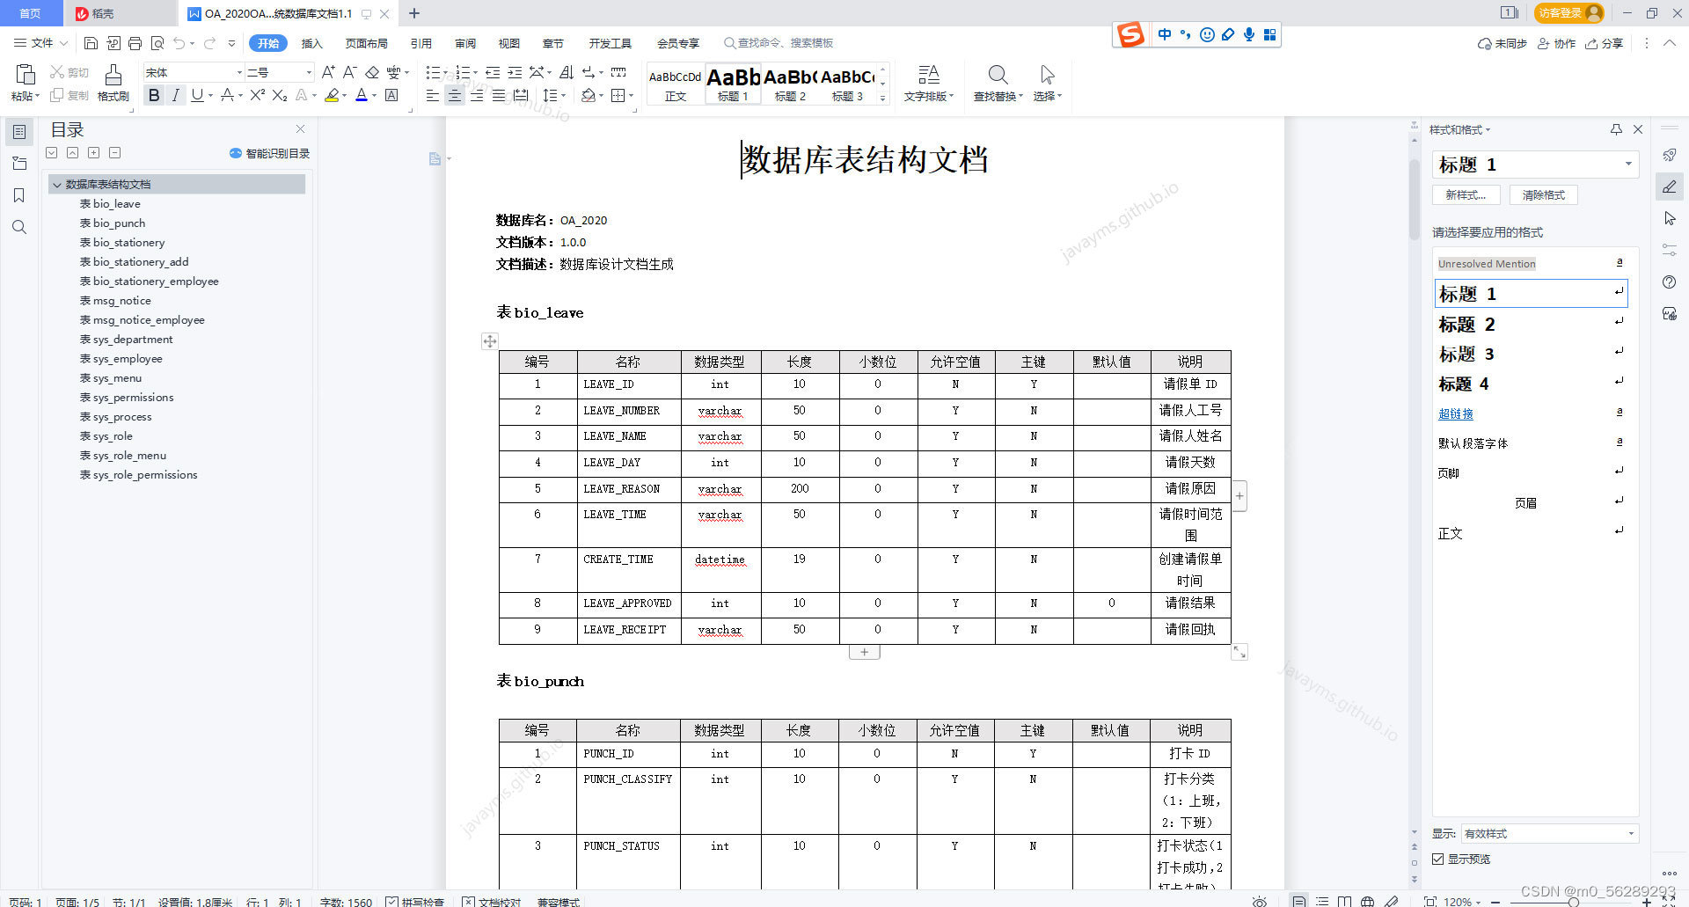The width and height of the screenshot is (1689, 907).
Task: Click 智能识别目录 button
Action: pyautogui.click(x=270, y=153)
